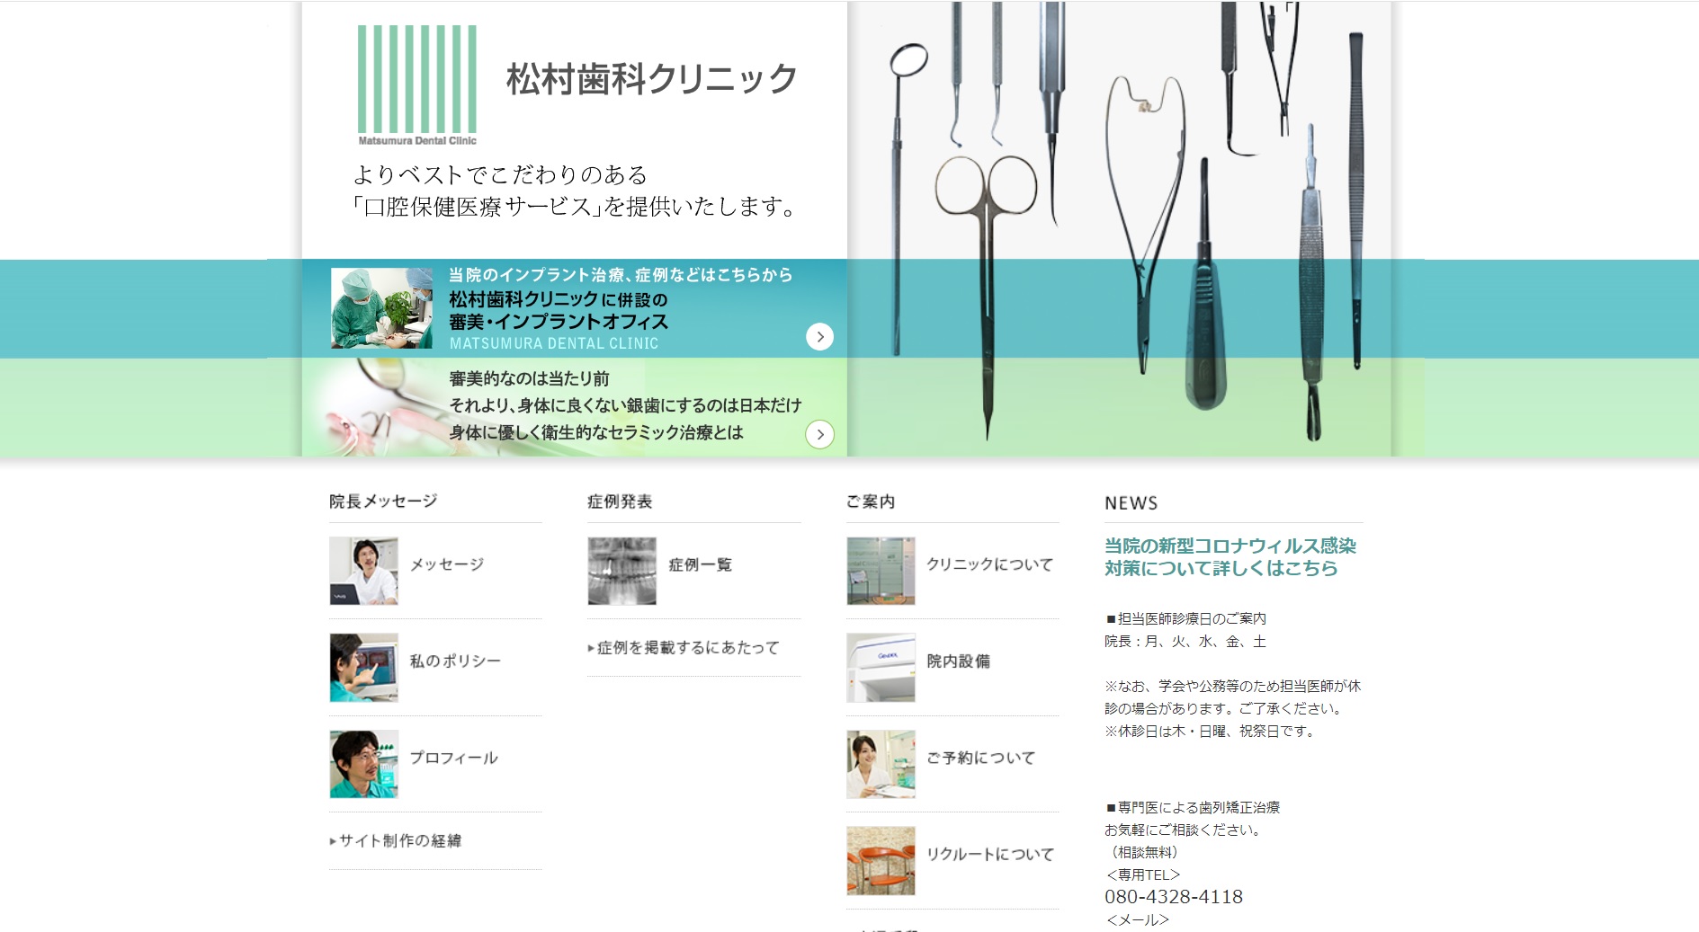This screenshot has height=932, width=1699.
Task: Click the X-ray thumbnail for 症例一覧
Action: tap(621, 571)
